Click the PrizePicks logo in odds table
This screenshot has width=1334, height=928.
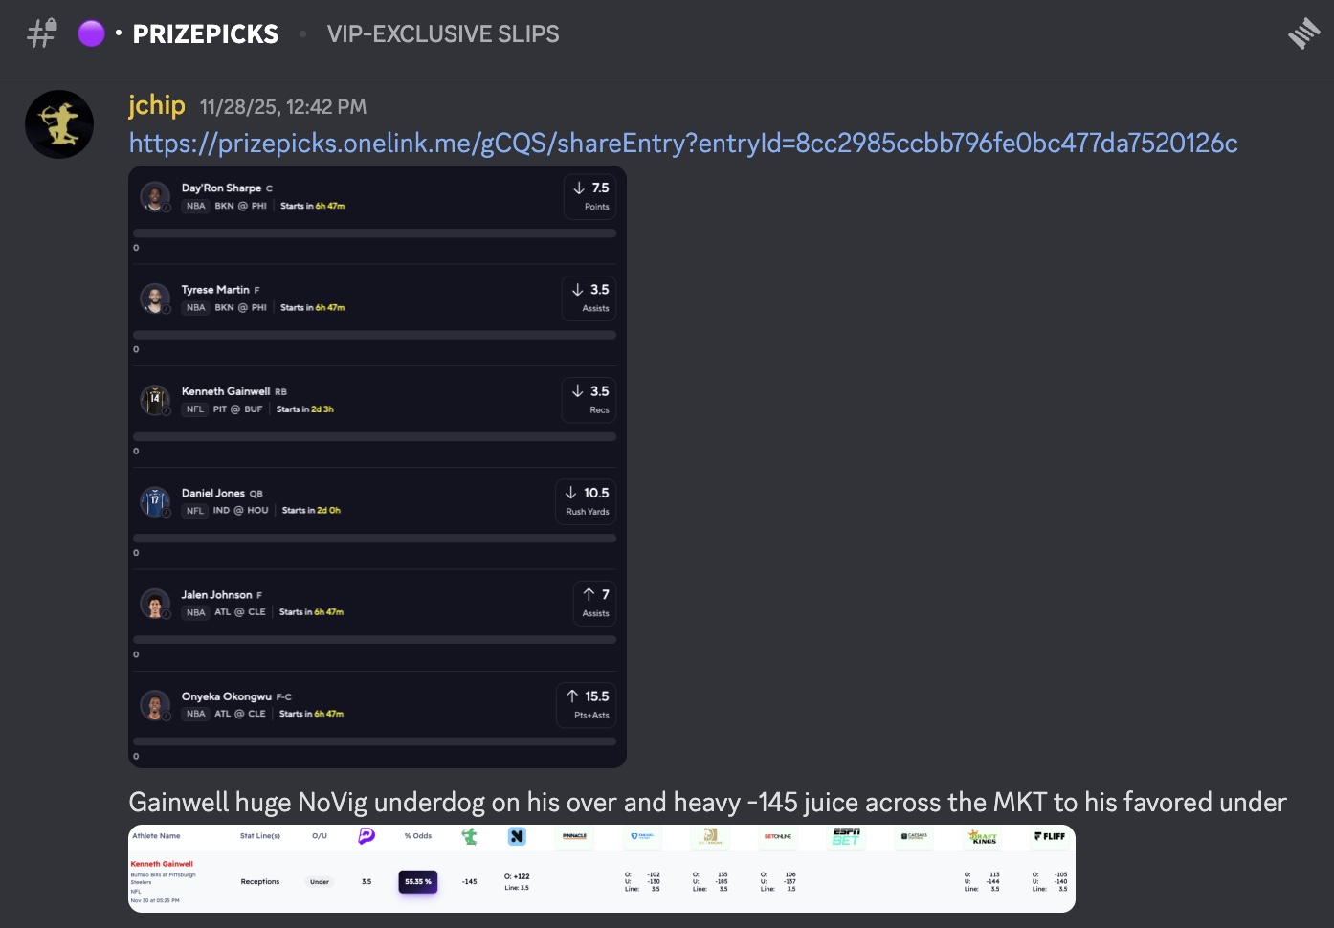click(x=367, y=836)
